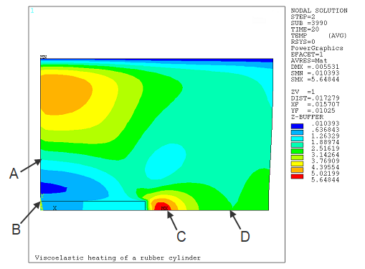
Task: Click the 'SUB =3990' text
Action: [309, 23]
